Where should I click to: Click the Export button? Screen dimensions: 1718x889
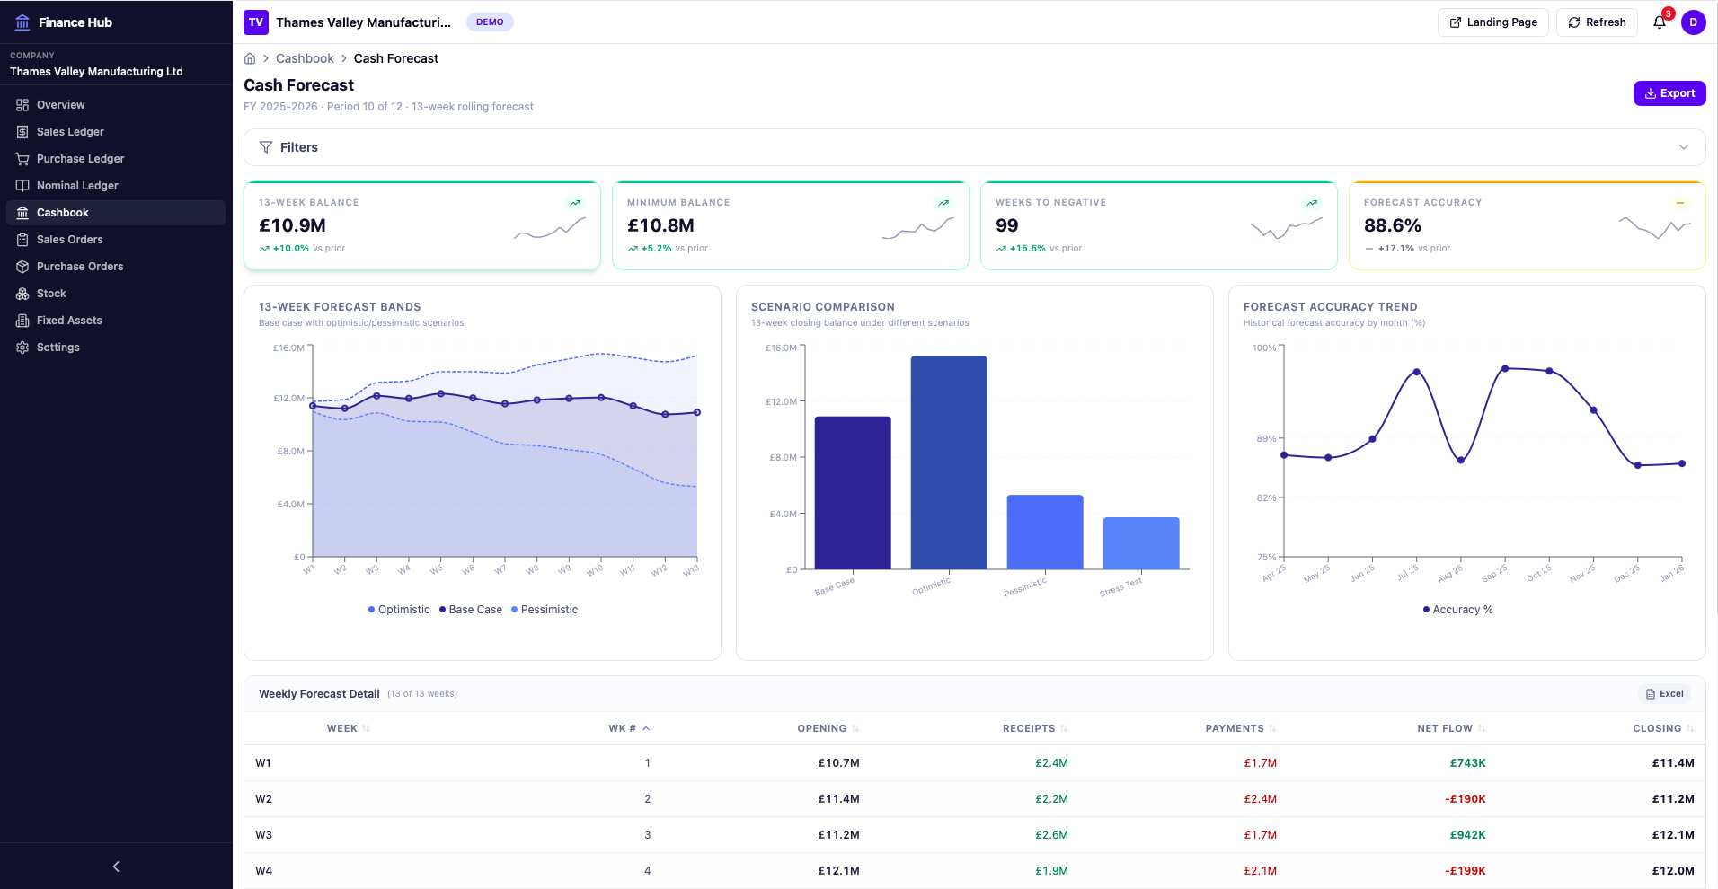[1669, 93]
